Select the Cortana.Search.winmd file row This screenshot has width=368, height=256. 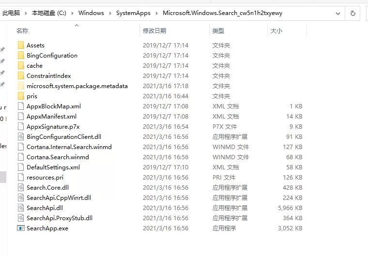(x=160, y=157)
